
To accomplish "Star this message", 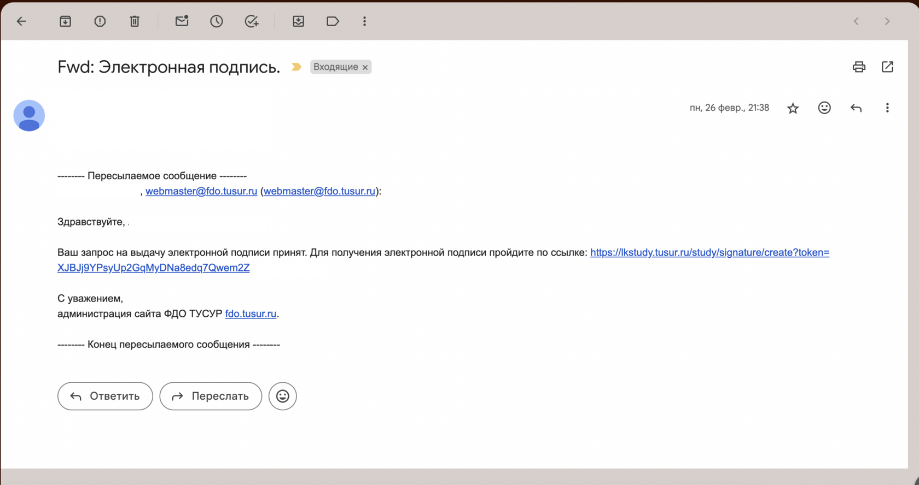I will coord(793,108).
